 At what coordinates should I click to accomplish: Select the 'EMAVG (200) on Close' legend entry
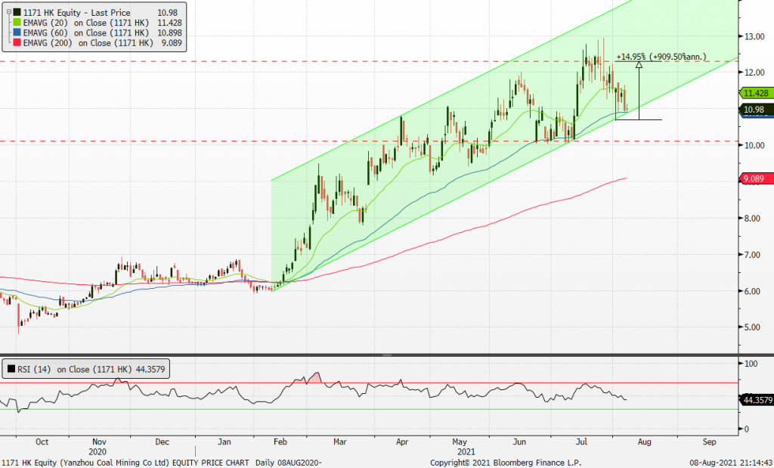[88, 43]
